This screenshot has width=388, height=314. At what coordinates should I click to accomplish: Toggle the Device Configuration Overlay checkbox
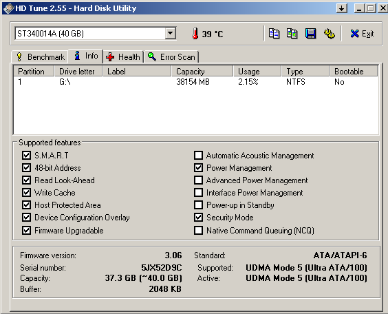click(x=26, y=217)
